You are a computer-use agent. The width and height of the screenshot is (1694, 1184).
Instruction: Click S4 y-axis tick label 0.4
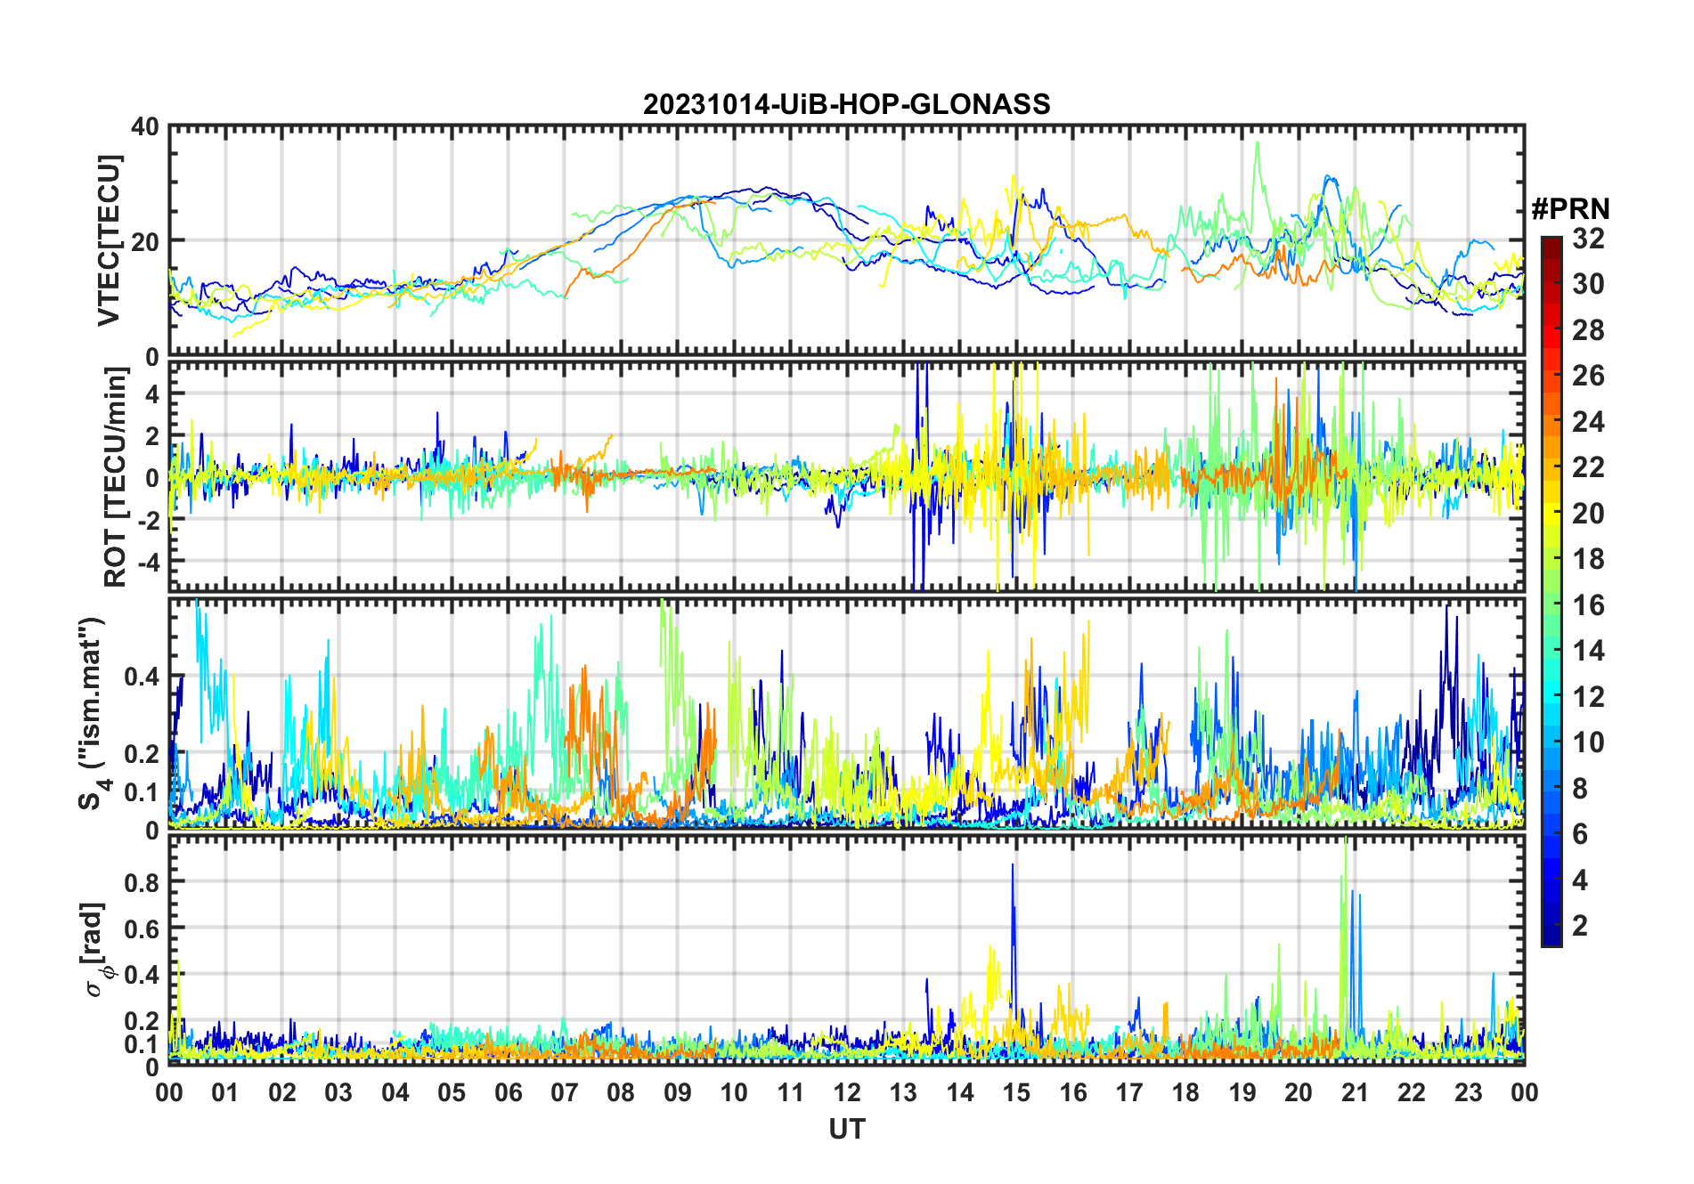coord(142,677)
